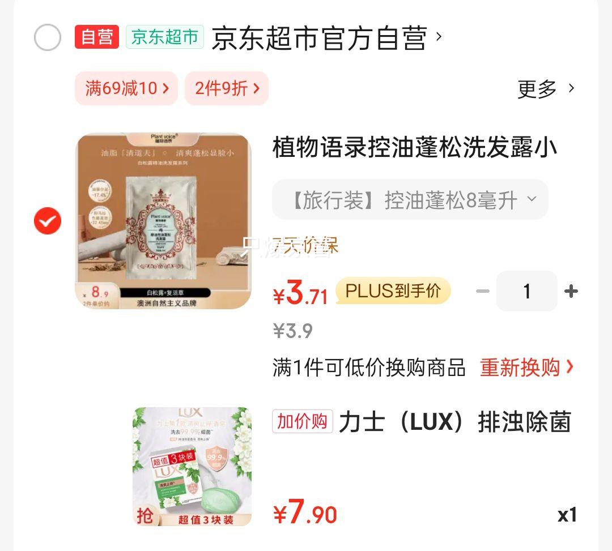Click the 7天价保 price protection label

point(305,246)
